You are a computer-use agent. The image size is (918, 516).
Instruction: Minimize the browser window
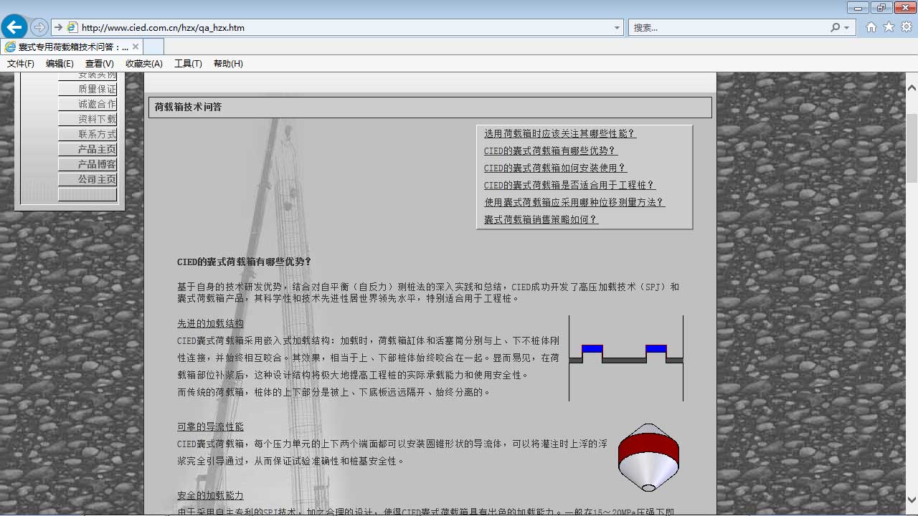(858, 7)
